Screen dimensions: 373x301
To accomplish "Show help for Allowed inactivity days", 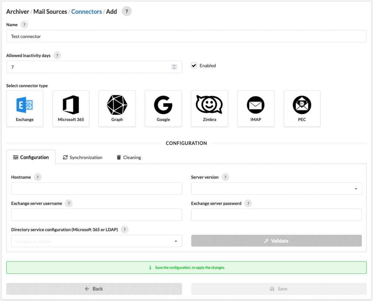I will point(57,56).
